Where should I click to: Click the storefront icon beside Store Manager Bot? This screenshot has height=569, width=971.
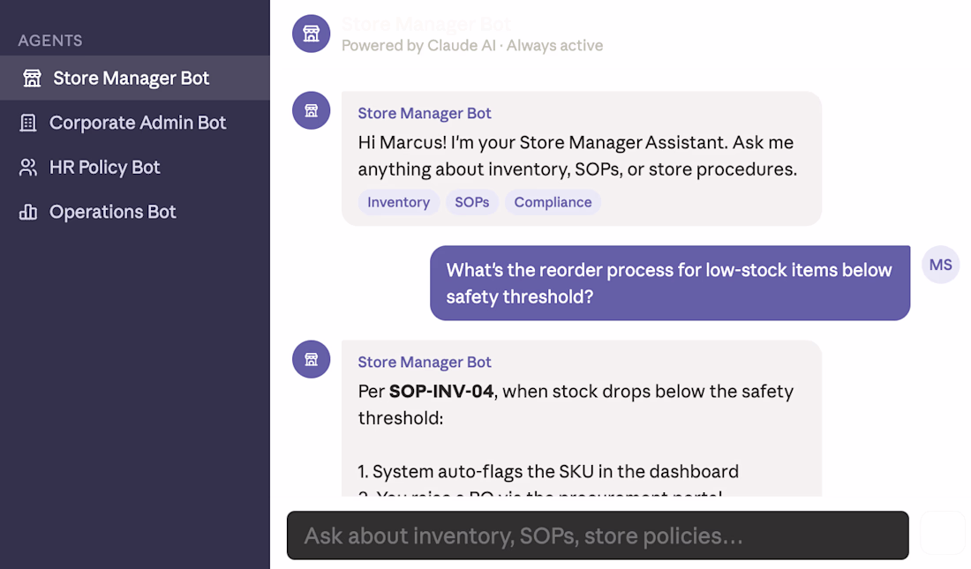(x=32, y=78)
